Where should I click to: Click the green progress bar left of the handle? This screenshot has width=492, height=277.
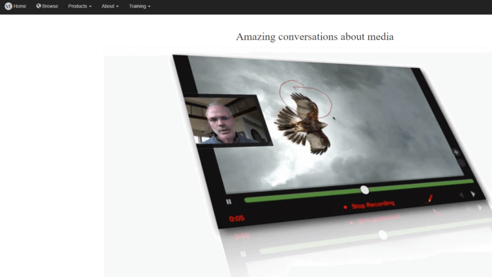pyautogui.click(x=301, y=195)
